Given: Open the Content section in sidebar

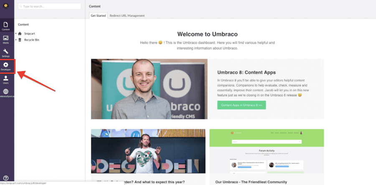Looking at the screenshot, I should click(x=6, y=26).
